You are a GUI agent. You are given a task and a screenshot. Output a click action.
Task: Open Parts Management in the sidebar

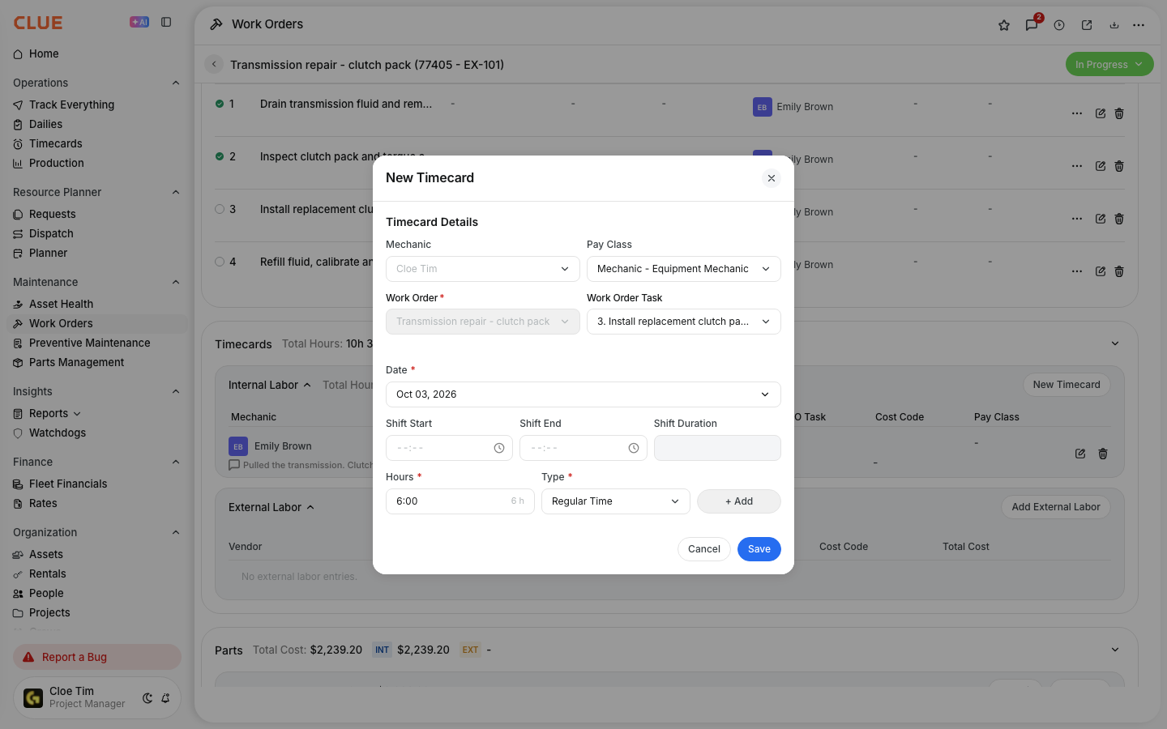(77, 362)
